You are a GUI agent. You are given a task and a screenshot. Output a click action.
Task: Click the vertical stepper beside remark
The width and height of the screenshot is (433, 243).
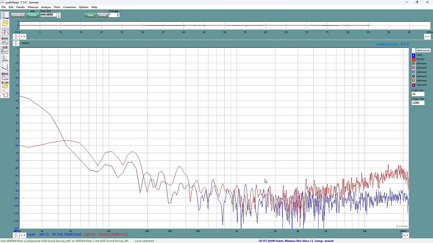pyautogui.click(x=16, y=43)
